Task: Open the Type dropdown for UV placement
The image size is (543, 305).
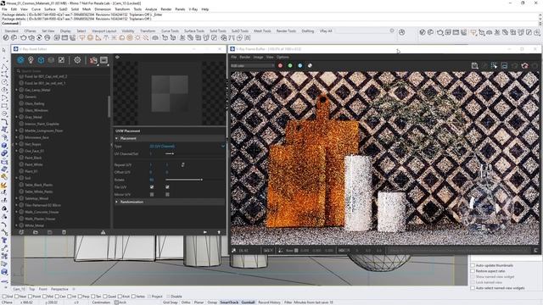Action: point(187,147)
